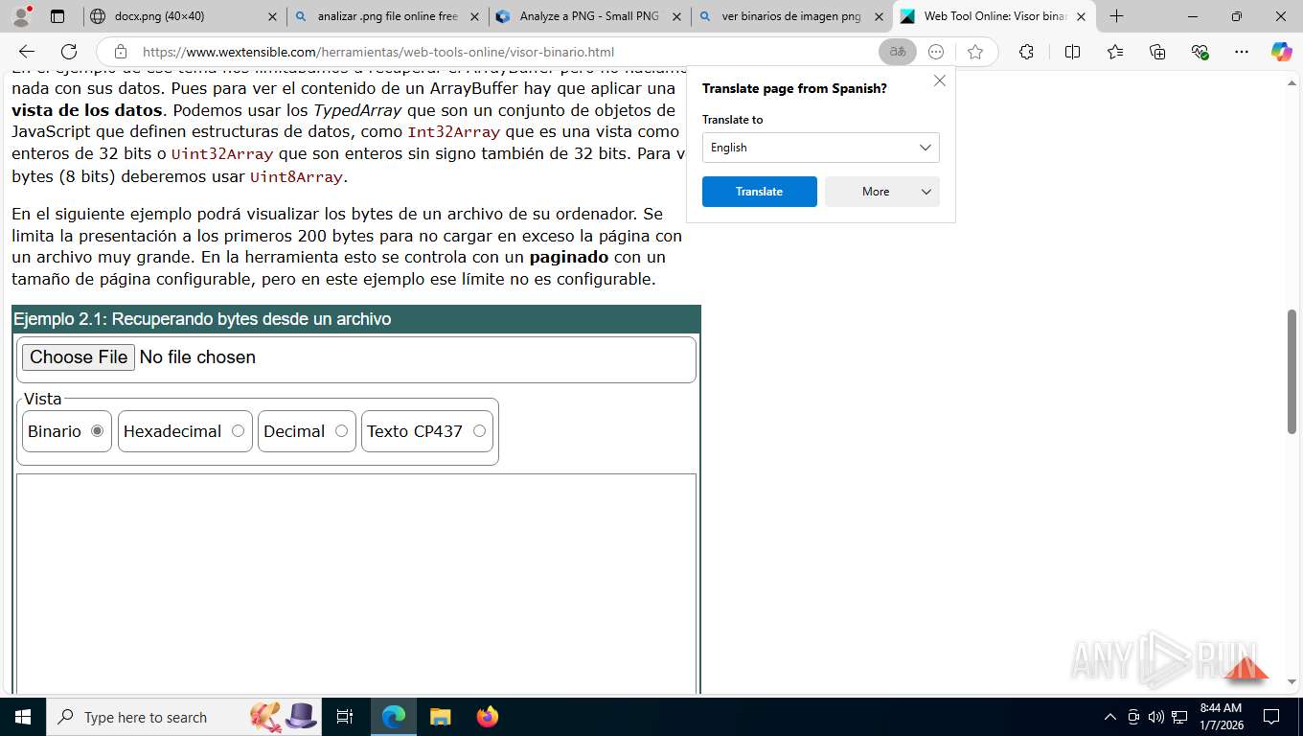Screen dimensions: 1303x736
Task: Open the Copilot icon
Action: [1282, 52]
